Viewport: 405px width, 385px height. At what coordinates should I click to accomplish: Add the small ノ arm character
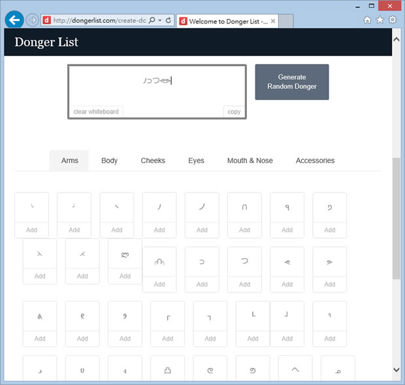point(159,230)
